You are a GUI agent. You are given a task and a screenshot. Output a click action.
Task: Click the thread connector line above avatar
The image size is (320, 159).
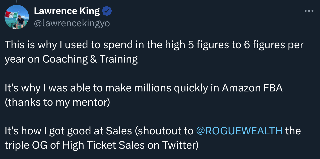pyautogui.click(x=17, y=2)
